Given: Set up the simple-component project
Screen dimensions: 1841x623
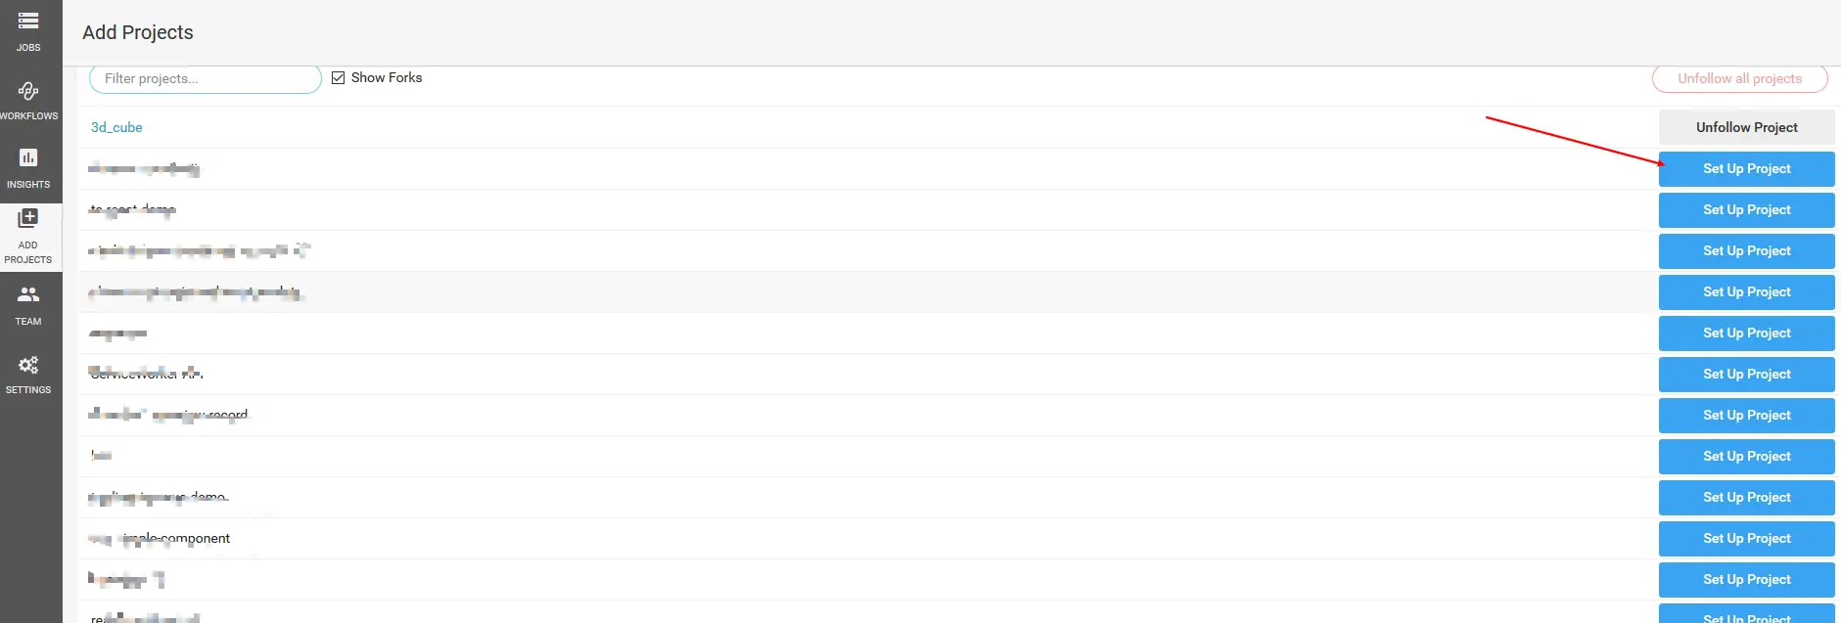Looking at the screenshot, I should [1746, 538].
